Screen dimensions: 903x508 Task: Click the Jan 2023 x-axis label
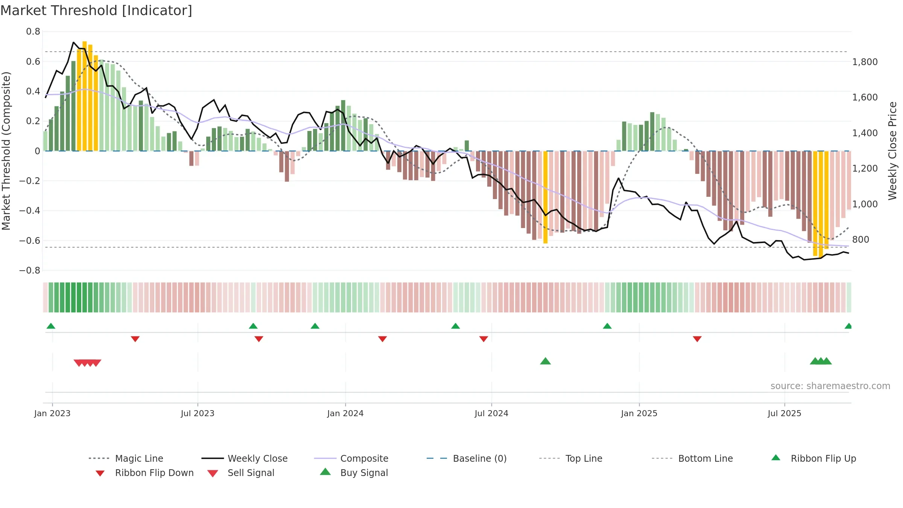coord(52,413)
